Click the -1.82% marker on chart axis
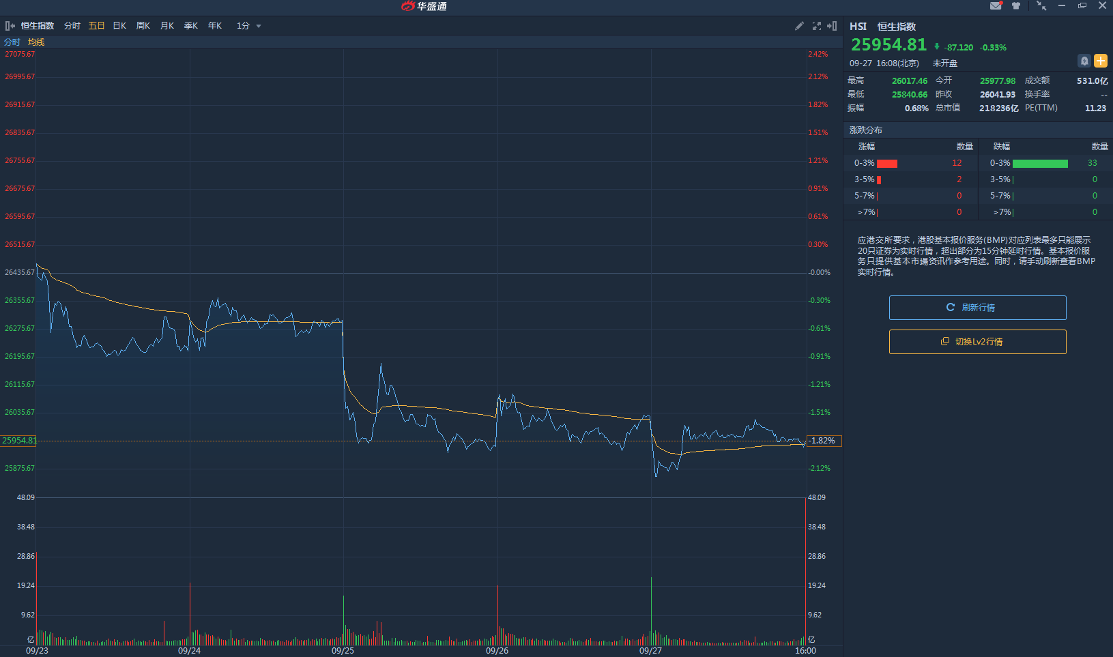 [x=824, y=441]
